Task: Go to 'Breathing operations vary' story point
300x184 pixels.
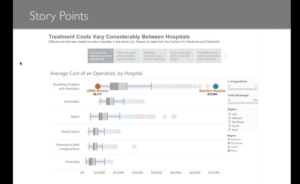Action: point(154,56)
